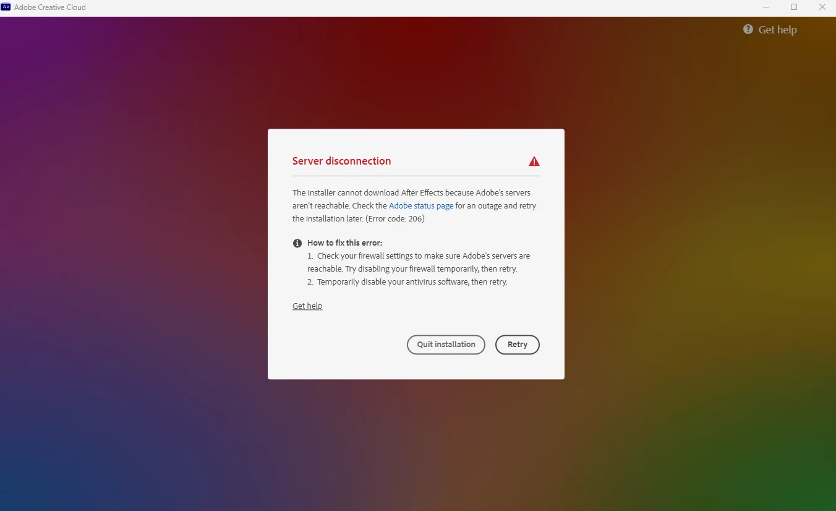Click the Adobe Creative Cloud title text
This screenshot has height=511, width=836.
(x=50, y=7)
